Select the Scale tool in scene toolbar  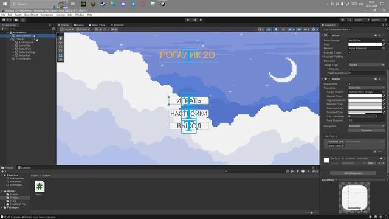(x=61, y=50)
